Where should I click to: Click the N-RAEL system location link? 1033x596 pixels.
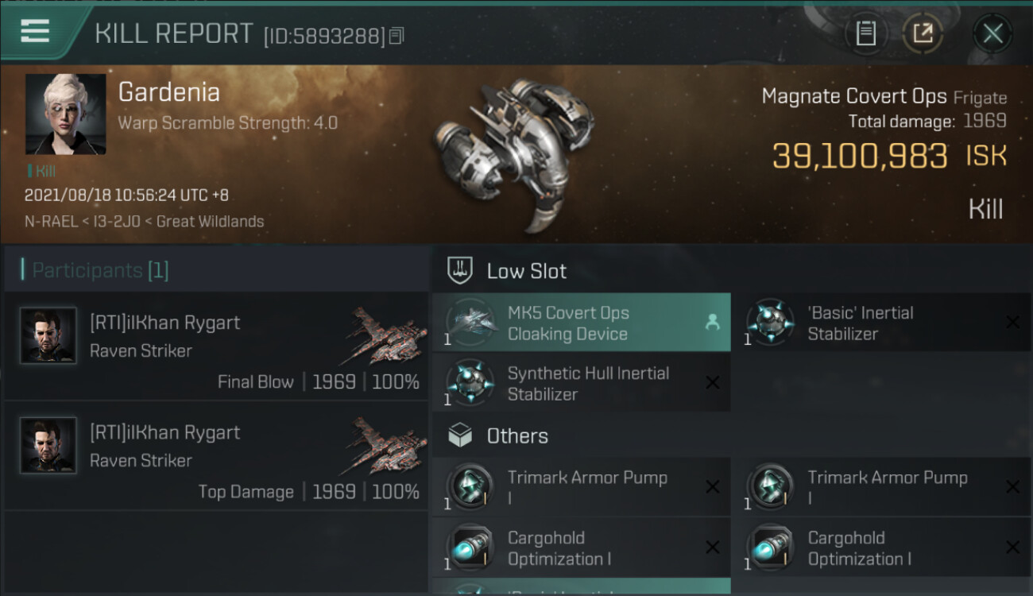point(49,222)
